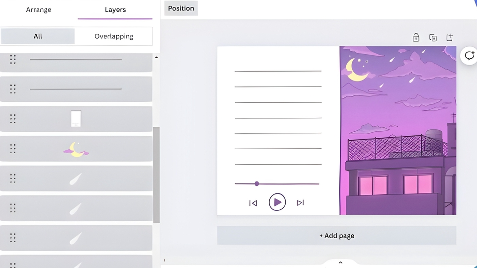Open the add comment bubble icon
The width and height of the screenshot is (477, 268).
469,55
